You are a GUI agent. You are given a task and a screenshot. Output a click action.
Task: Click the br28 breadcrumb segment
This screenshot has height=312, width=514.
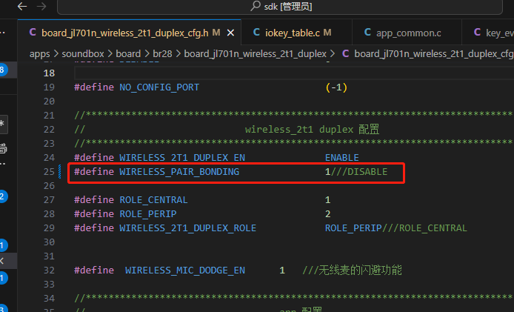pyautogui.click(x=162, y=54)
